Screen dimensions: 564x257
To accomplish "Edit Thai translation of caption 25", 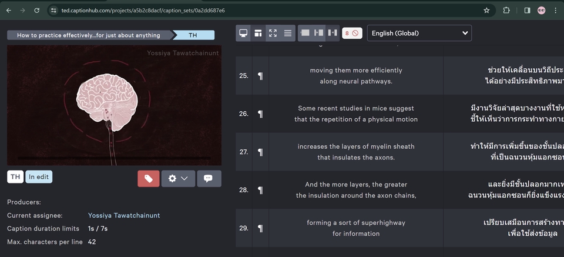I will pos(504,76).
